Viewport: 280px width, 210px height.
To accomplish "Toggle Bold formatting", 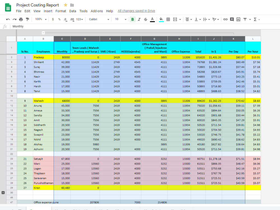I will [x=132, y=19].
